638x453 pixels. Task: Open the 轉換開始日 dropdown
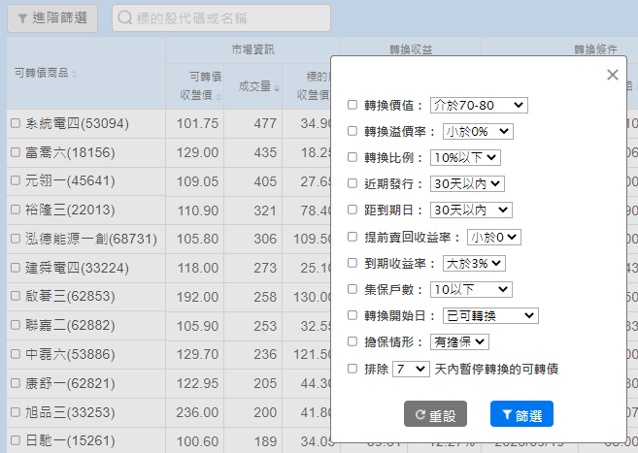pos(489,315)
